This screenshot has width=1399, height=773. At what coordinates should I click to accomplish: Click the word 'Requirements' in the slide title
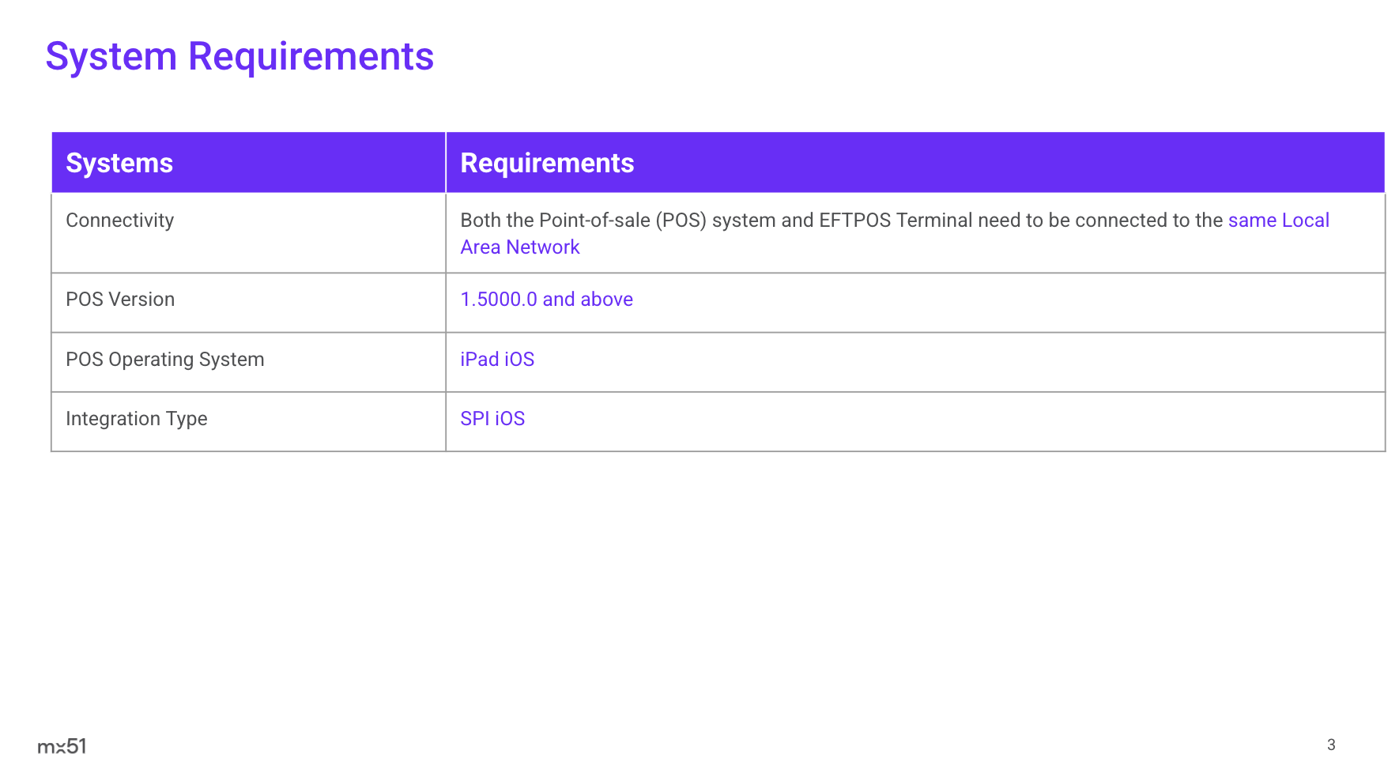coord(311,57)
